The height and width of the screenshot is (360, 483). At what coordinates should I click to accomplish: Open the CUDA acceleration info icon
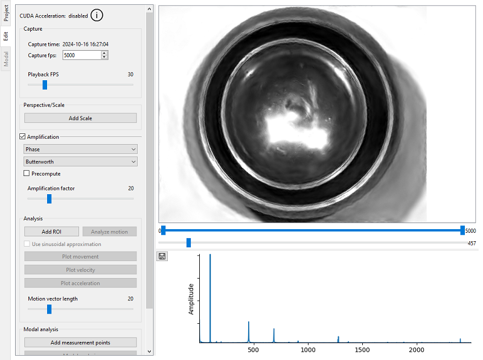coord(97,15)
